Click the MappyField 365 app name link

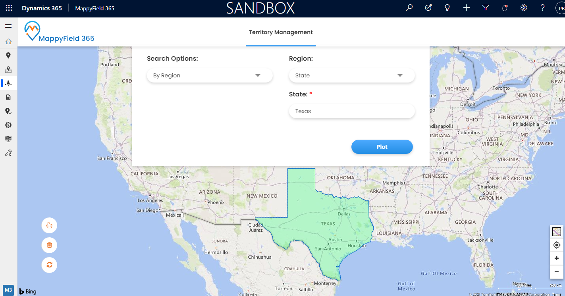94,8
